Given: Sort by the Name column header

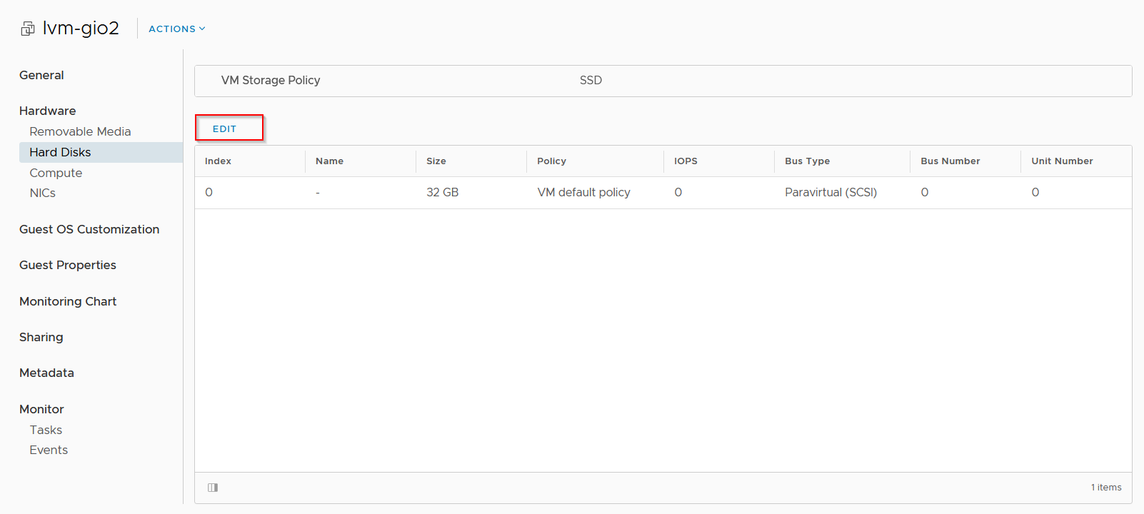Looking at the screenshot, I should tap(329, 161).
